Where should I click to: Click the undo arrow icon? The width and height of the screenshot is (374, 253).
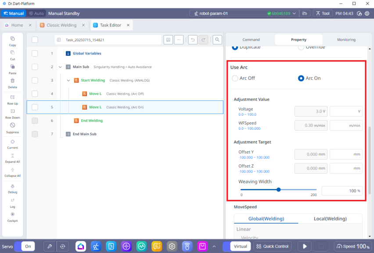click(x=192, y=40)
